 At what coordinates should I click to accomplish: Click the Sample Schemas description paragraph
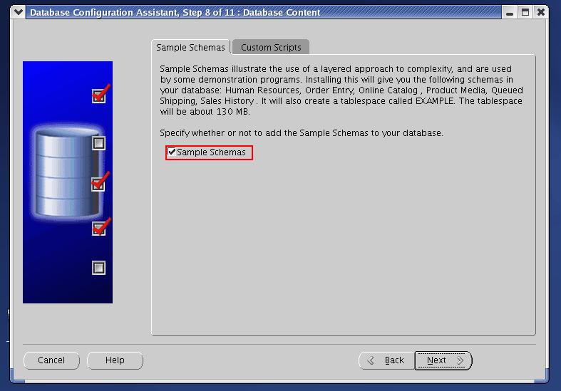click(341, 90)
